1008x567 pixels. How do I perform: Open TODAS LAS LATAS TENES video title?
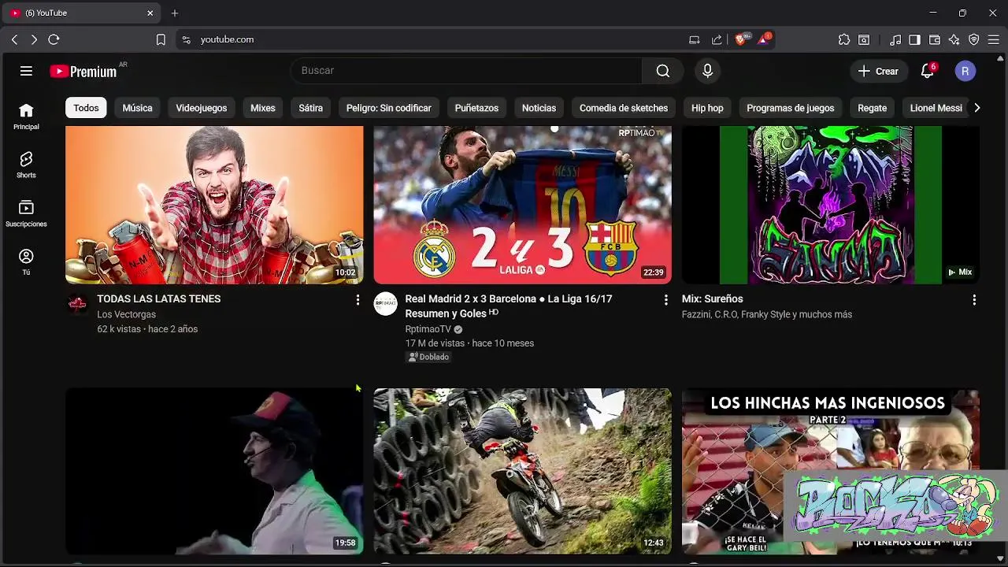159,299
